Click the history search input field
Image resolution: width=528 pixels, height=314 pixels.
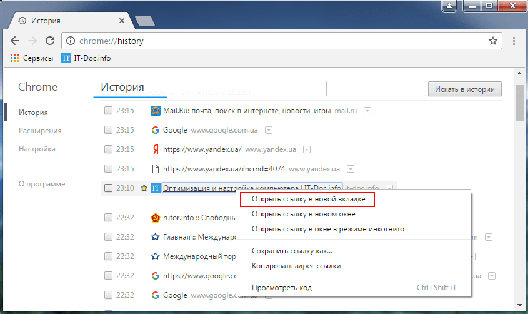376,89
